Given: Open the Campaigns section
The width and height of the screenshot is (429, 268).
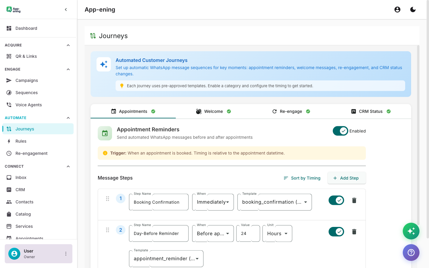Looking at the screenshot, I should 27,80.
